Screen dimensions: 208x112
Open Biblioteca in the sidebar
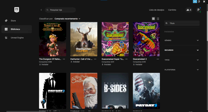click(17, 29)
